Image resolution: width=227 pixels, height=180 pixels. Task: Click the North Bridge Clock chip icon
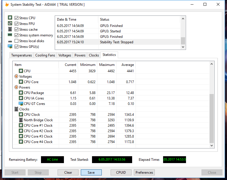[21, 120]
